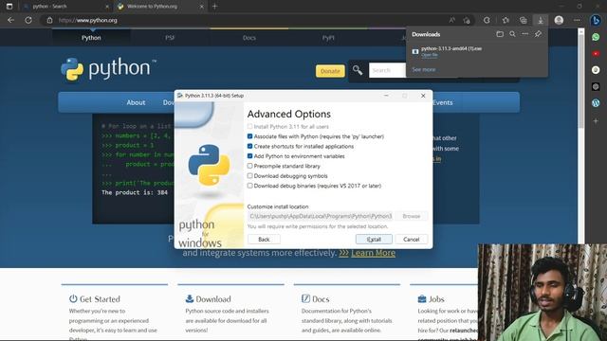Viewport: 607px width, 341px height.
Task: Click the install location path field
Action: 321,216
